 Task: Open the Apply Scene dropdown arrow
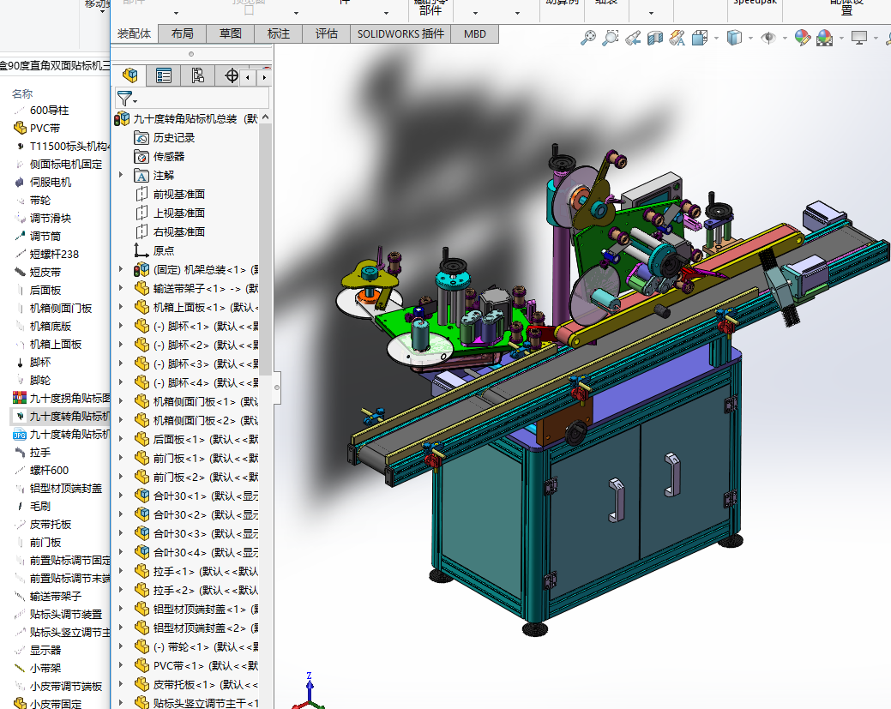841,39
